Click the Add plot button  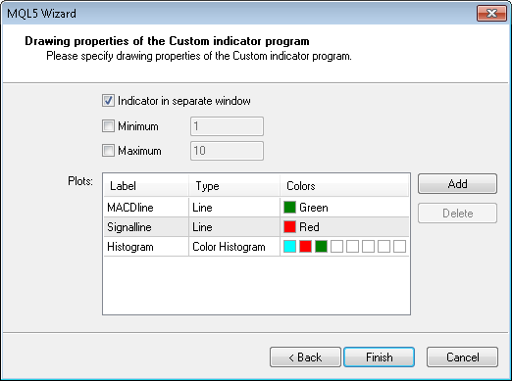pyautogui.click(x=457, y=184)
